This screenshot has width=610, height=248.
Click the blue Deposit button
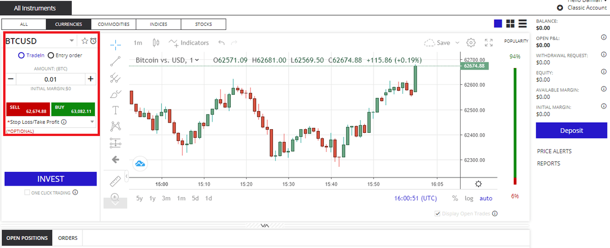571,130
